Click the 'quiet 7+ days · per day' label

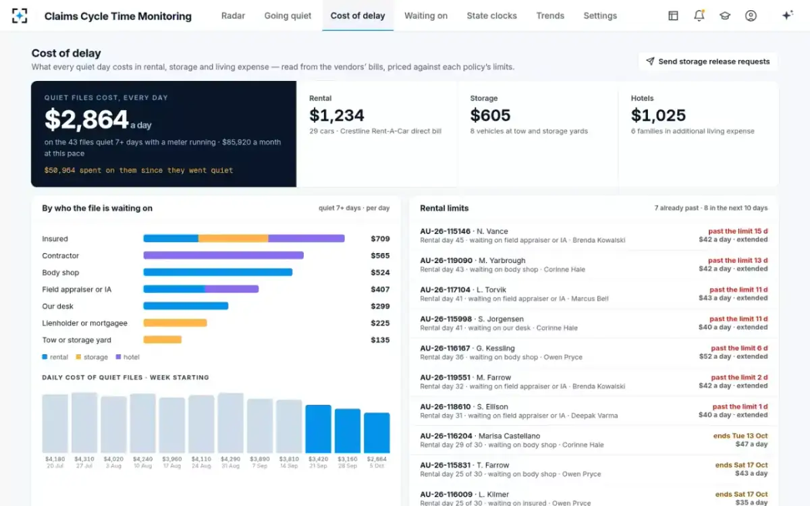coord(354,208)
